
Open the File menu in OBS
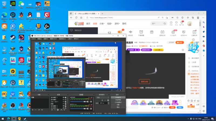pos(33,39)
